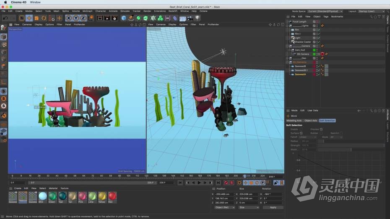
Task: Toggle visibility dots for Cam_Null
Action: point(317,50)
